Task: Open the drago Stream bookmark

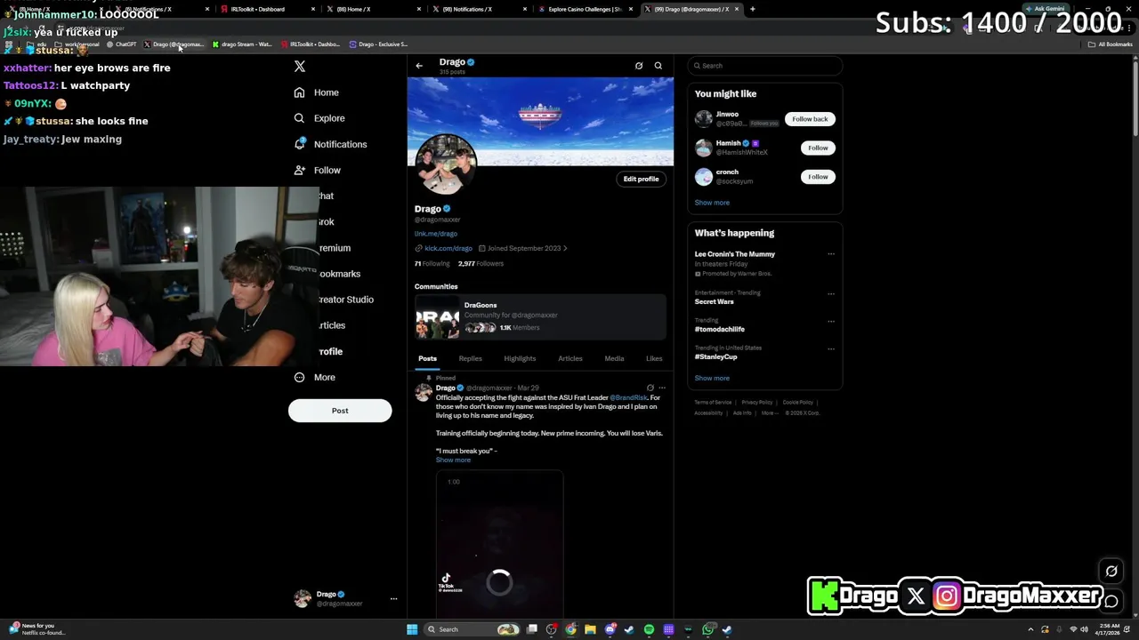Action: [x=242, y=44]
